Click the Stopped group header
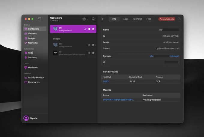 pos(56,39)
